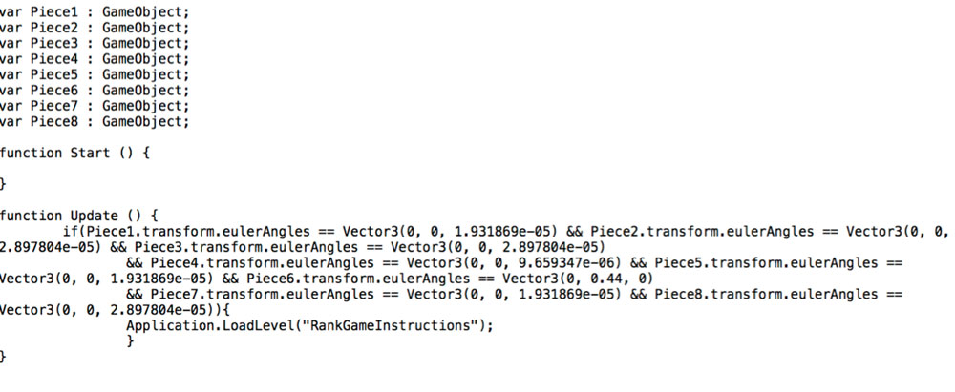
Task: Click the var Piece5 declaration line
Action: click(95, 74)
